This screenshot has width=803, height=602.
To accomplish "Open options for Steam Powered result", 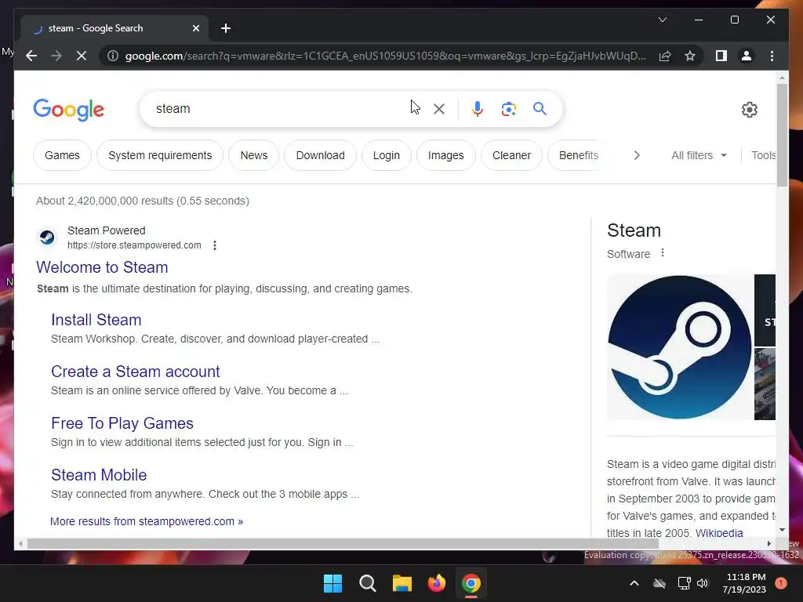I will (215, 245).
